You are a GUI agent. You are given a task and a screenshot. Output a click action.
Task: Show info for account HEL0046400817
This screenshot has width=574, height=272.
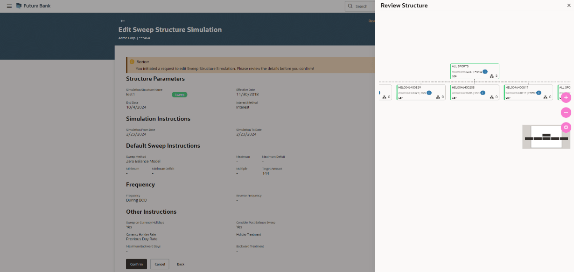click(x=539, y=93)
